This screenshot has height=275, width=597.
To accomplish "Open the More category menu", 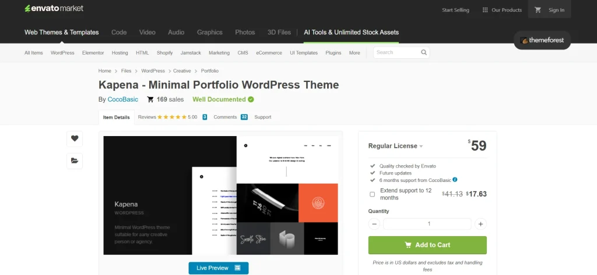I will pos(354,53).
